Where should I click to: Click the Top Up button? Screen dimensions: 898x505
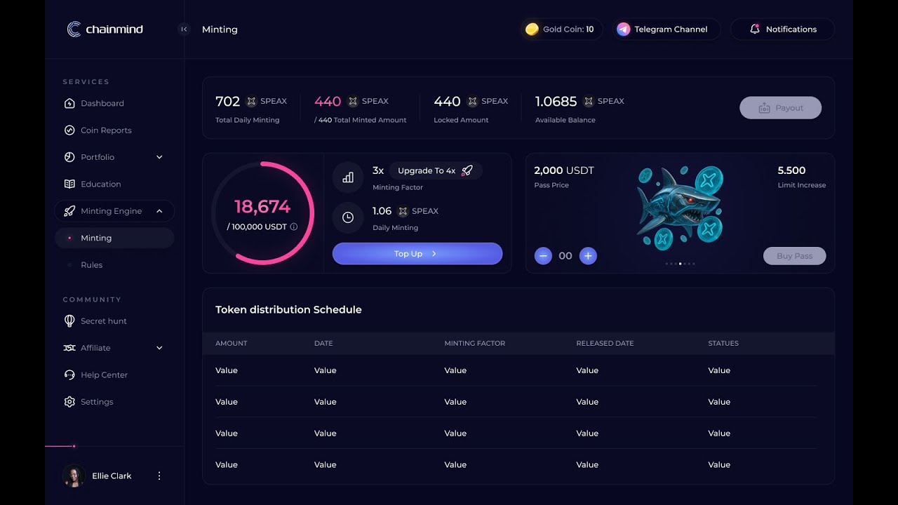tap(417, 254)
